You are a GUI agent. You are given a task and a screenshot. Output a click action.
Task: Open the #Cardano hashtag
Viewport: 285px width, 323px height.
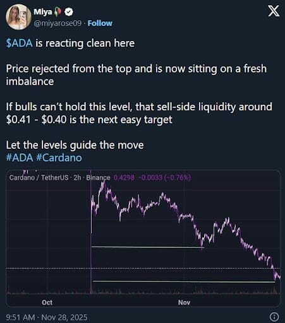[x=59, y=158]
